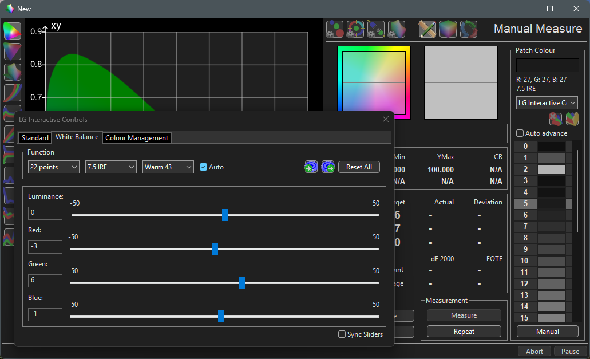Click the red X patch icon under Patch Colour
The image size is (590, 359).
pos(555,119)
